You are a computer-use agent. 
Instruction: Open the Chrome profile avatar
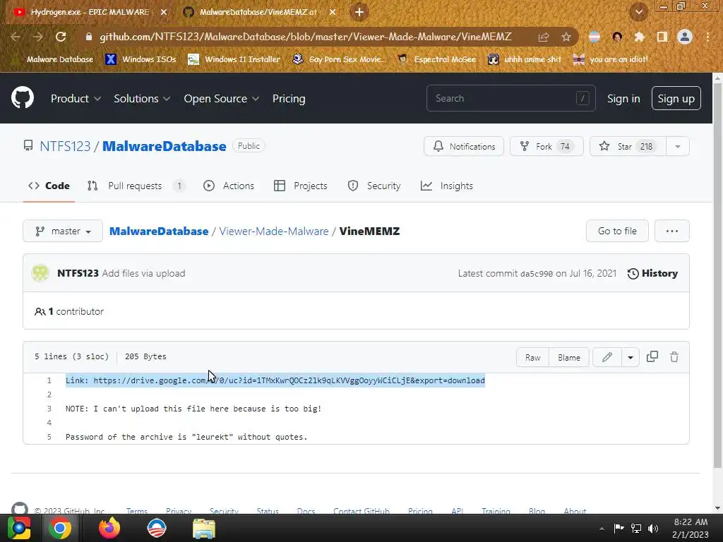[685, 37]
